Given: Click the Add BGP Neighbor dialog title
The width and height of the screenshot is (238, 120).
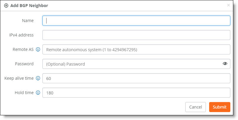Looking at the screenshot, I should [29, 6].
